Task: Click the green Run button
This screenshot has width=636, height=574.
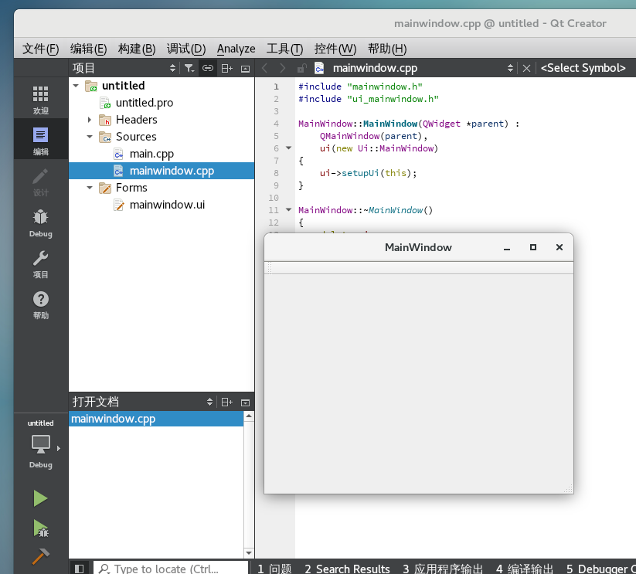Action: click(x=40, y=498)
